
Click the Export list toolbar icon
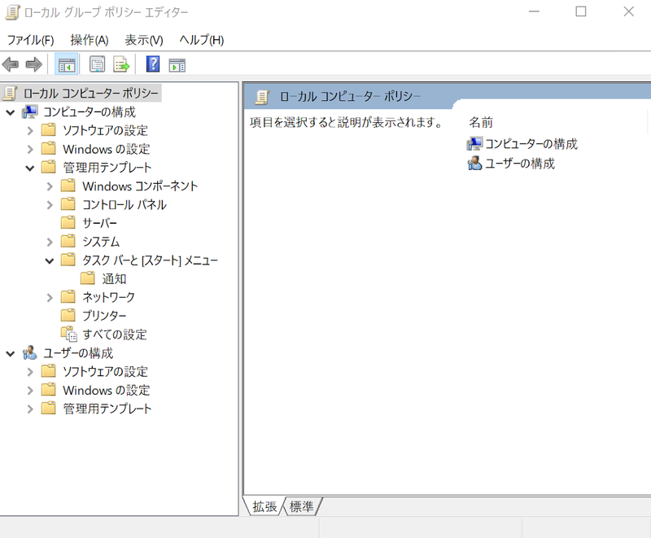[x=121, y=64]
